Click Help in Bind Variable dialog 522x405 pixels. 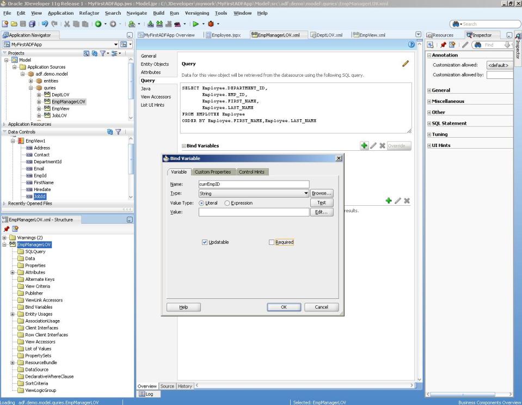click(x=183, y=307)
